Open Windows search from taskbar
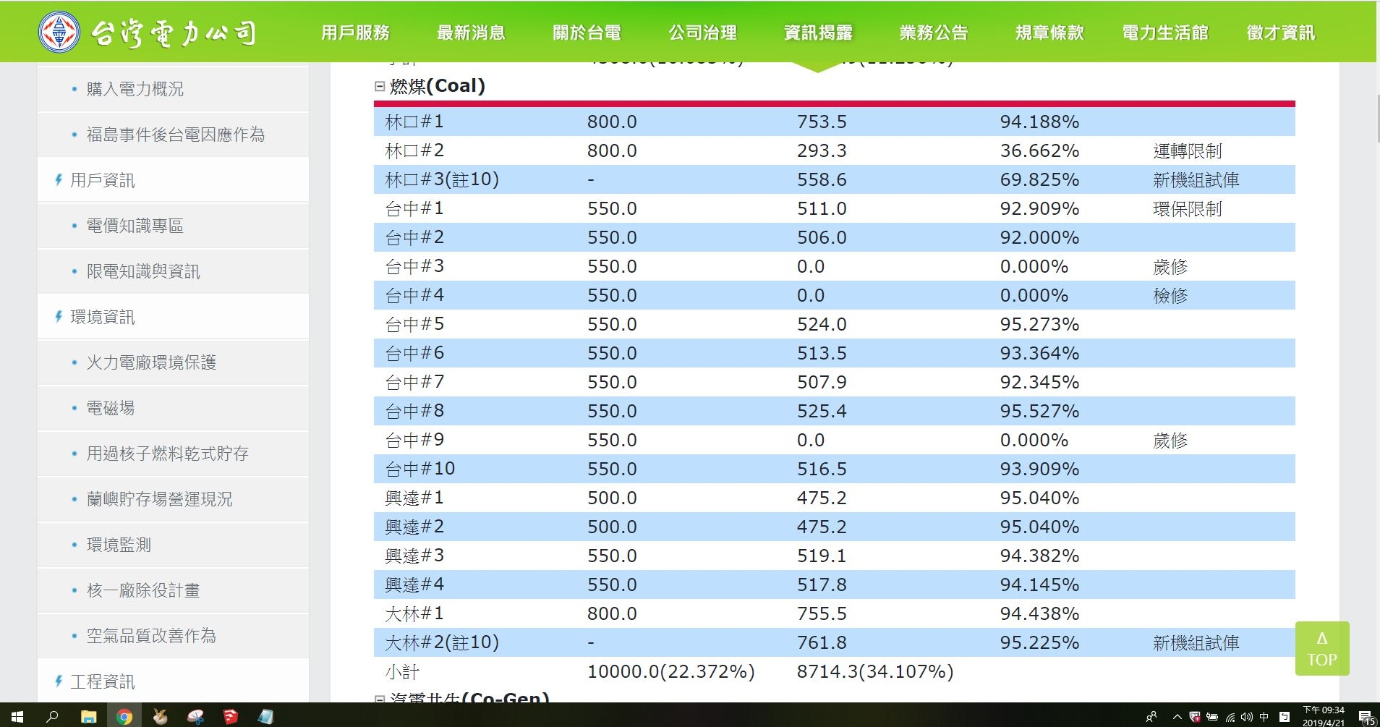Image resolution: width=1380 pixels, height=727 pixels. coord(52,716)
